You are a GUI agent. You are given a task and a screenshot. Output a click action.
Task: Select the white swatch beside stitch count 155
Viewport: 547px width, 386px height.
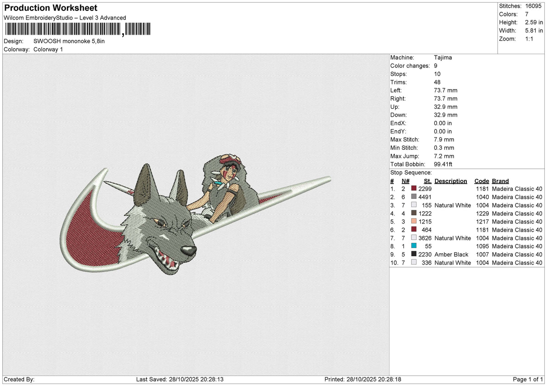414,205
